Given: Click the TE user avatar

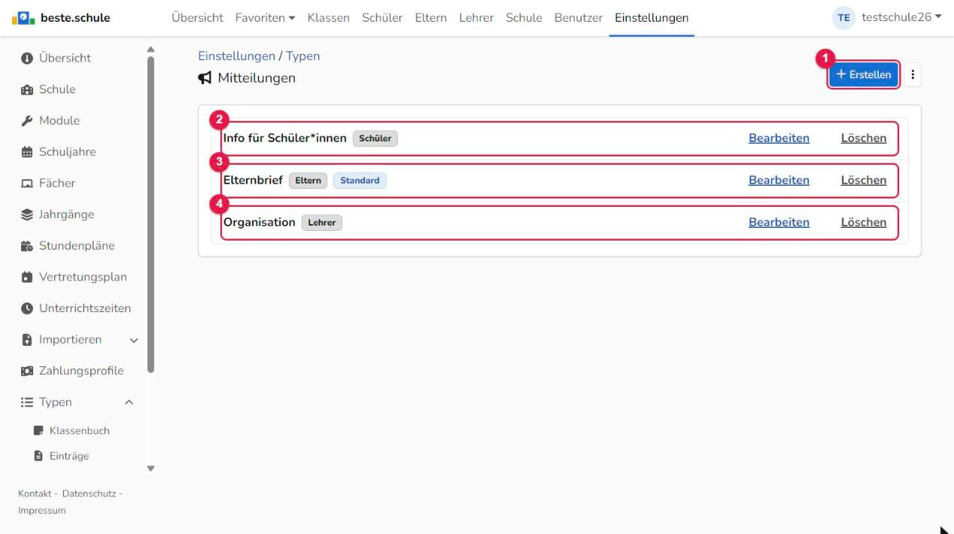Looking at the screenshot, I should 846,18.
